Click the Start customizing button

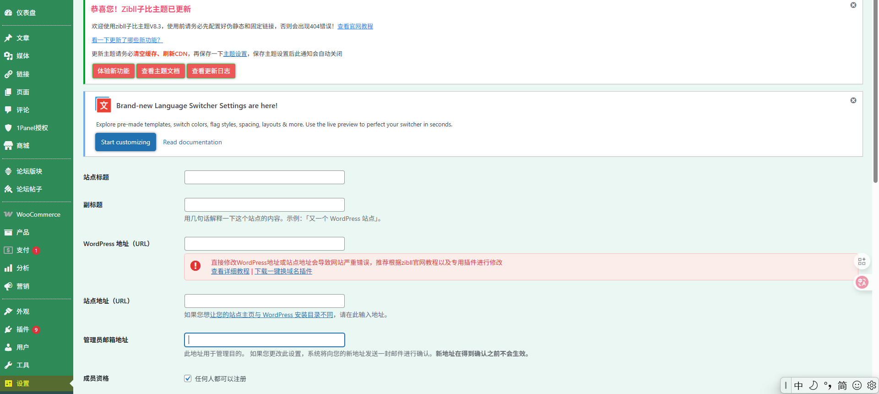click(125, 142)
